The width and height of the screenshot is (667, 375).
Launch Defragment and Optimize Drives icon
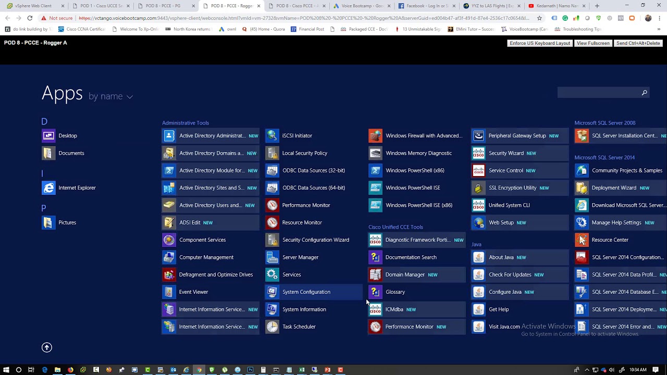coord(169,275)
